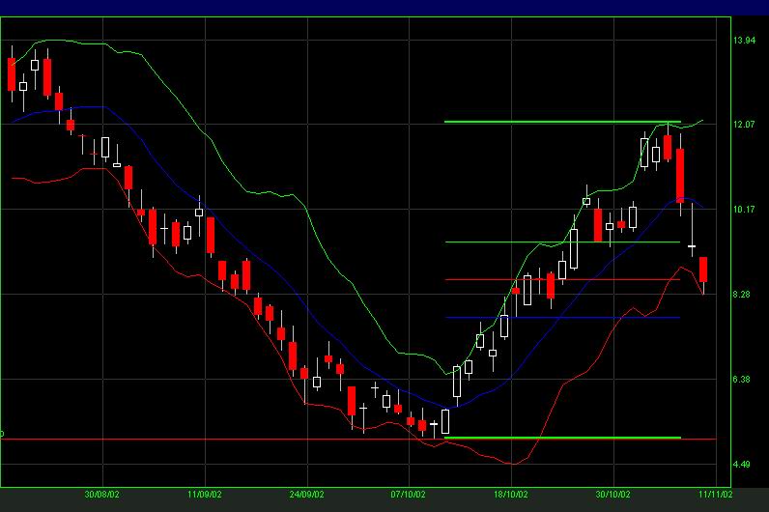
Task: Click the 18/10/02 date label
Action: click(511, 495)
